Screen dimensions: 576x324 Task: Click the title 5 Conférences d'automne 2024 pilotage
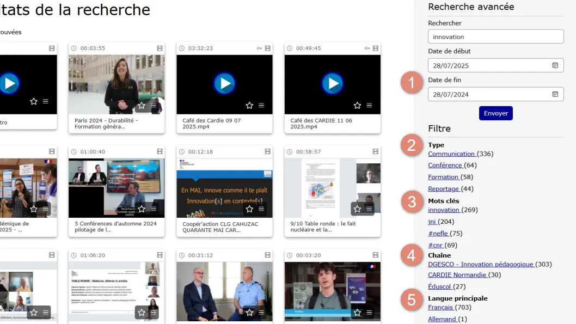(x=115, y=227)
